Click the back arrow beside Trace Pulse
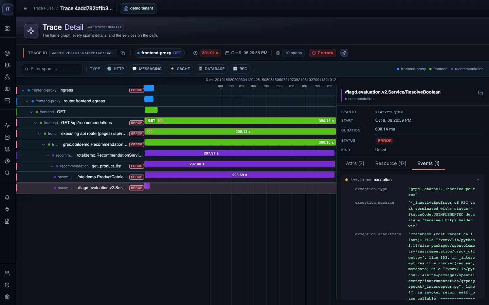 (25, 8)
